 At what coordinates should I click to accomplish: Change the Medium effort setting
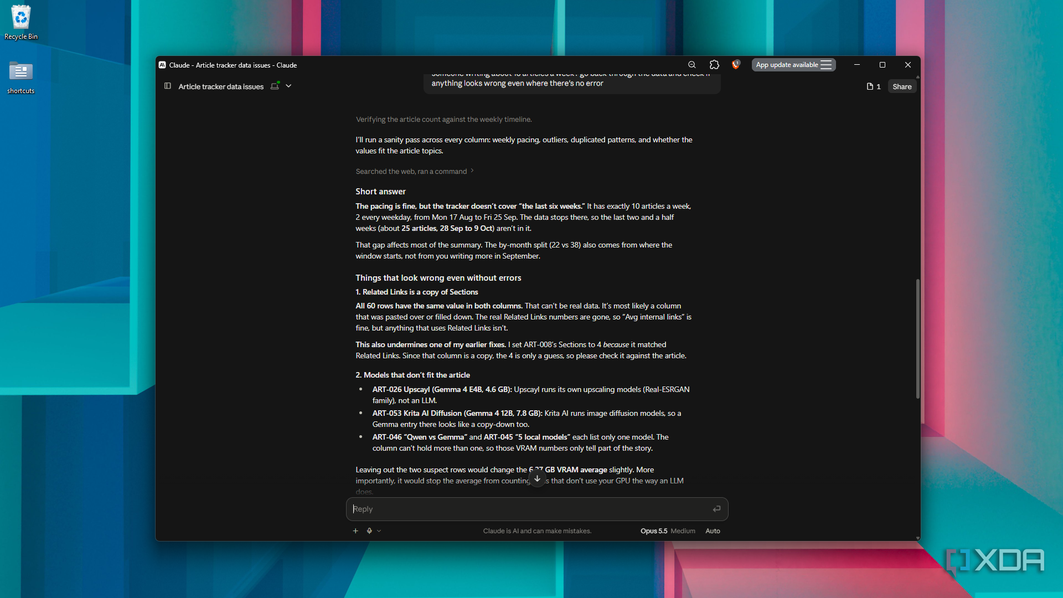[683, 530]
